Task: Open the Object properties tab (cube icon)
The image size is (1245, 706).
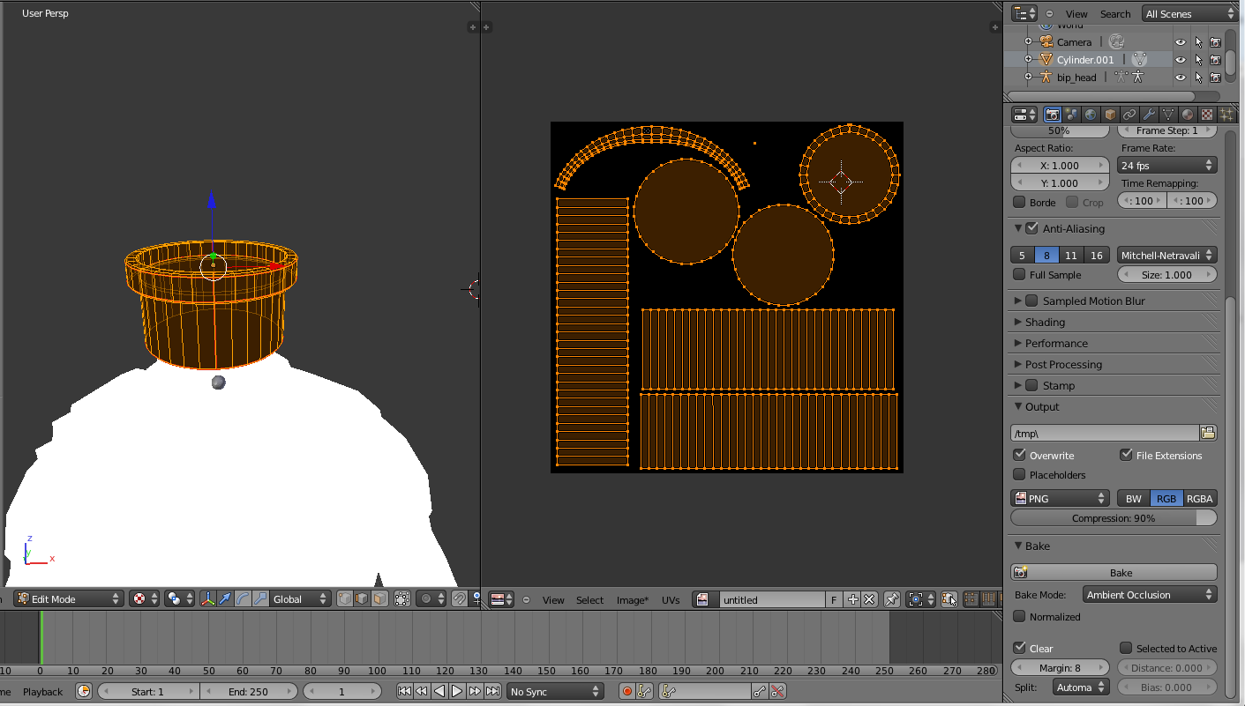Action: (x=1110, y=115)
